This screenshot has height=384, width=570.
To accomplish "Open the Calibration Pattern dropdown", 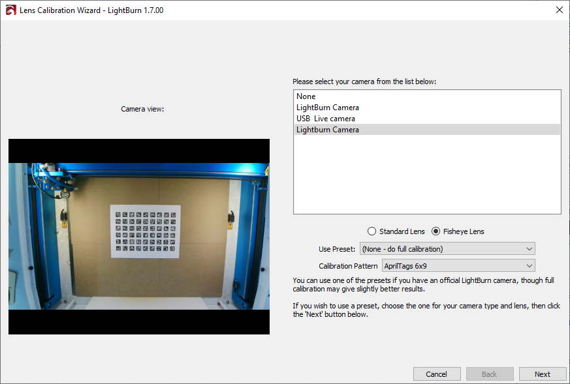I will click(x=458, y=266).
